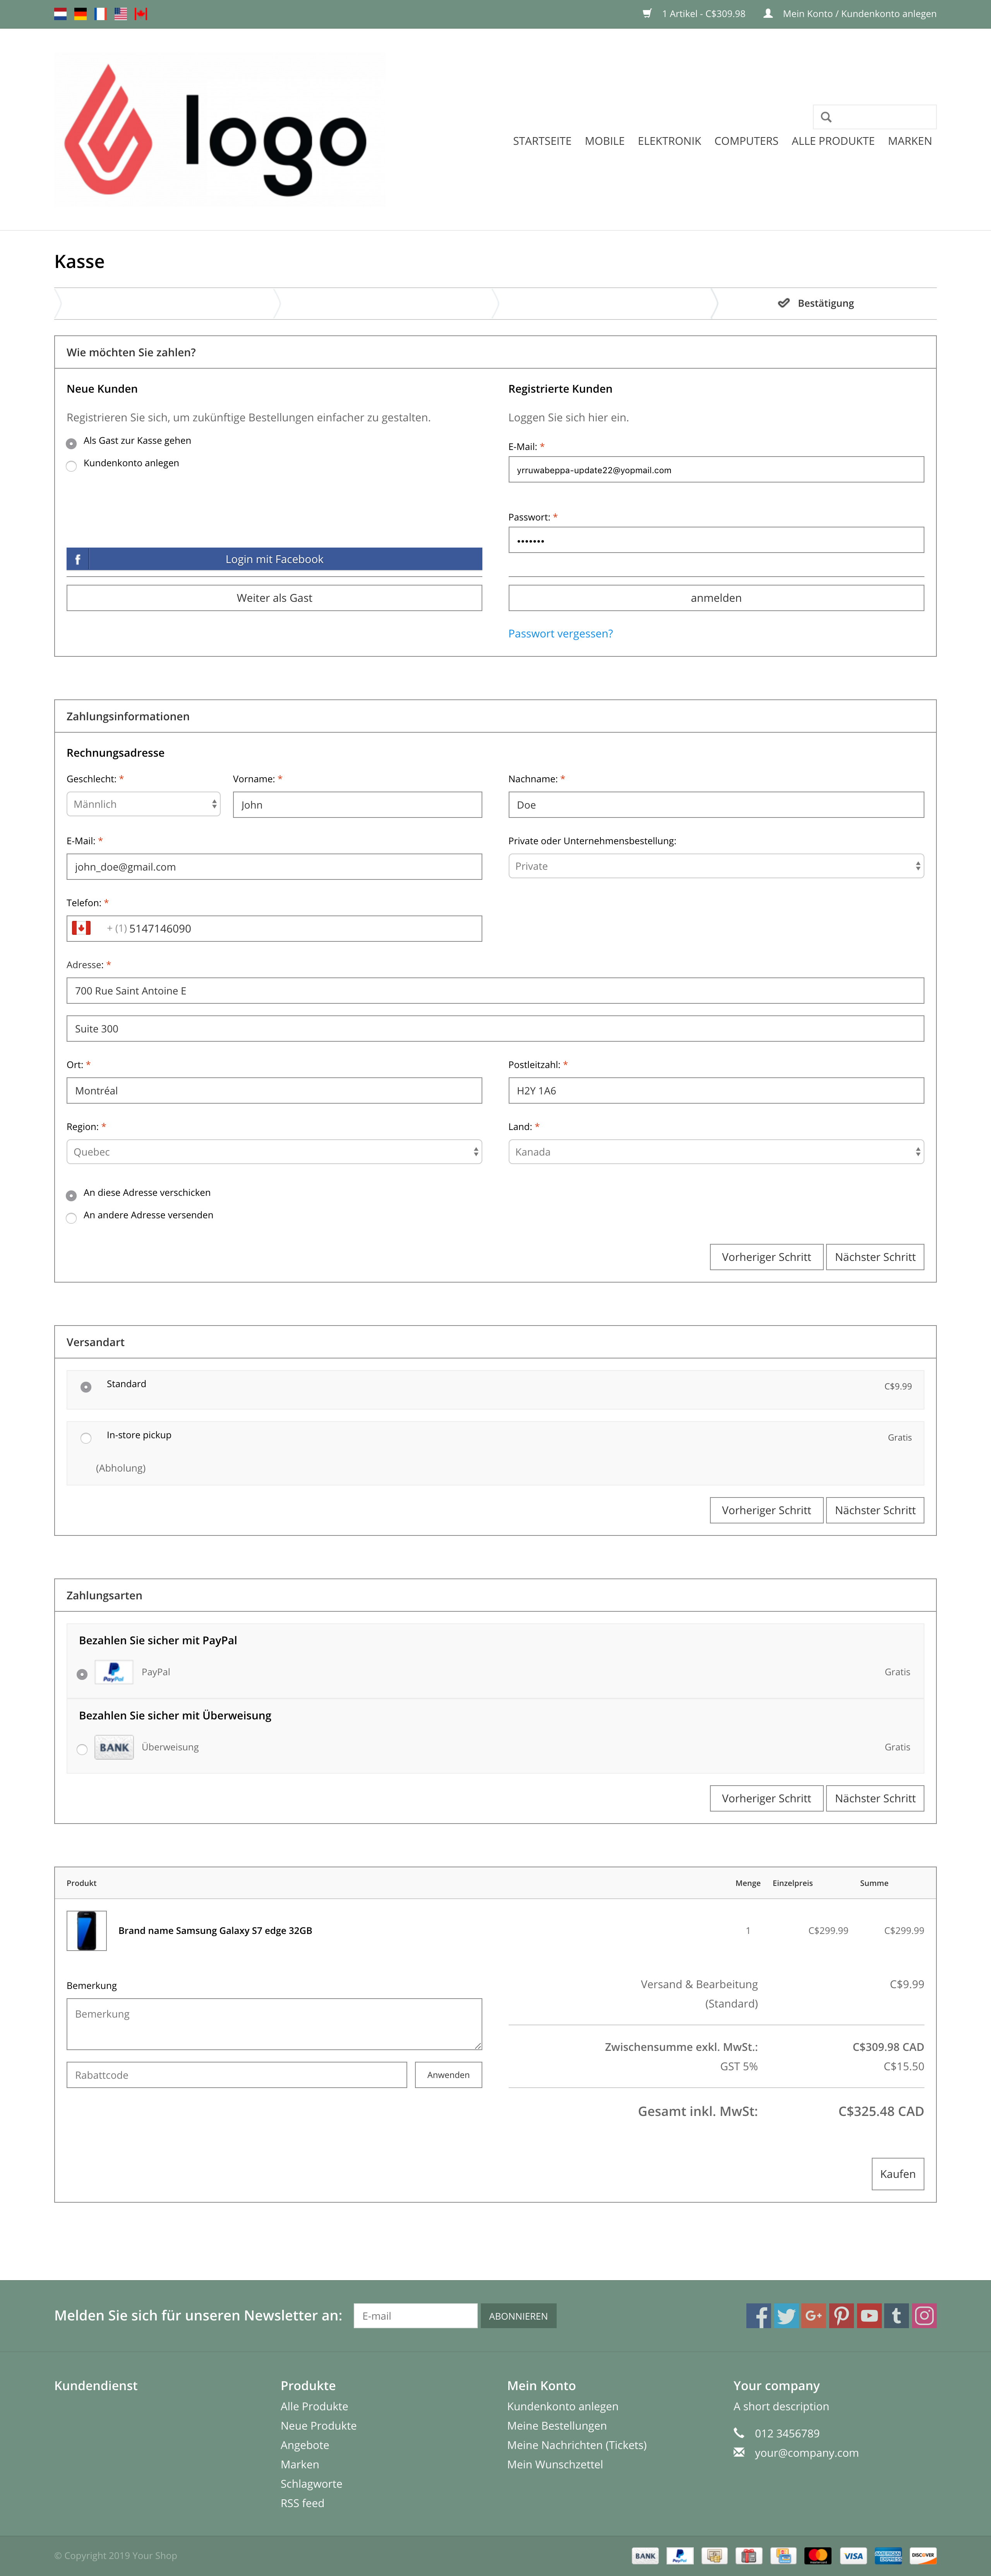Screen dimensions: 991x2576
Task: Click Weiter als Gast button
Action: point(274,598)
